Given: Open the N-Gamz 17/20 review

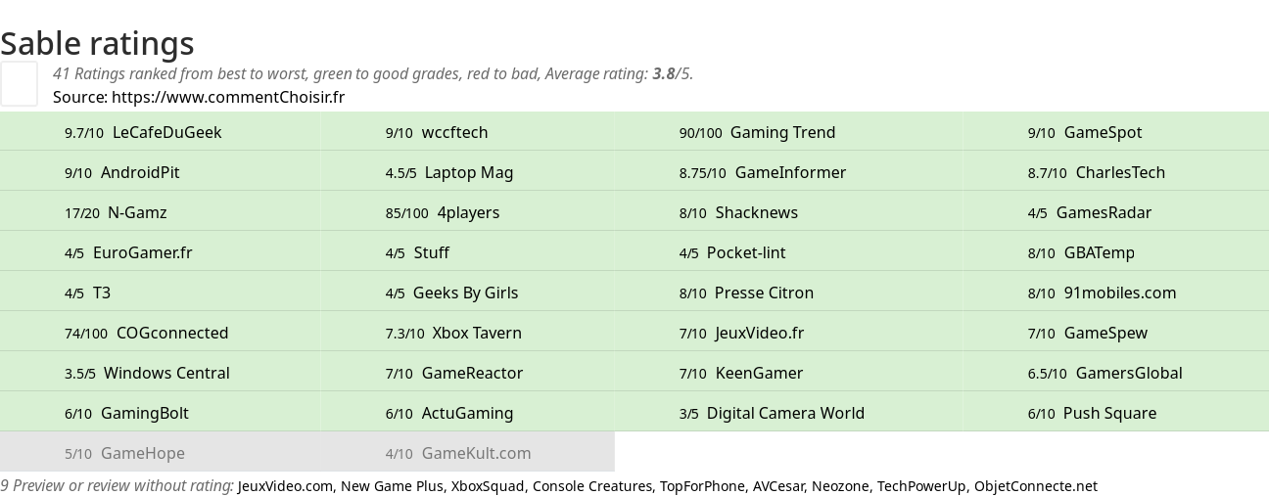Looking at the screenshot, I should pos(116,212).
